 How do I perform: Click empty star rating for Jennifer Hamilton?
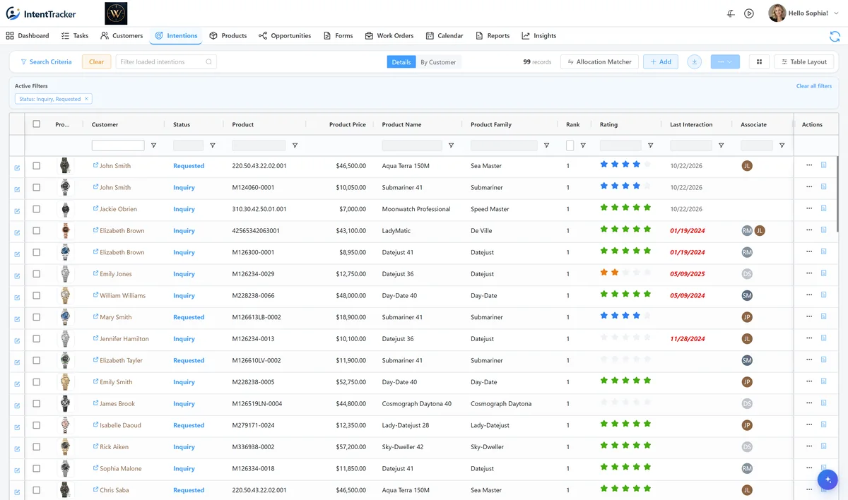click(625, 338)
